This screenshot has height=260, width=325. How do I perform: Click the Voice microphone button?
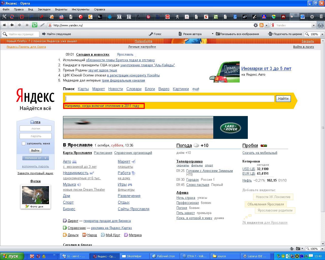coord(155,34)
